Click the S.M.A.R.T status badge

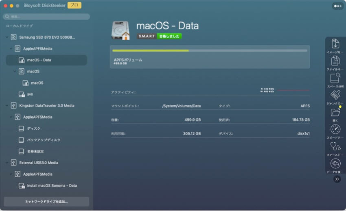[x=147, y=36]
